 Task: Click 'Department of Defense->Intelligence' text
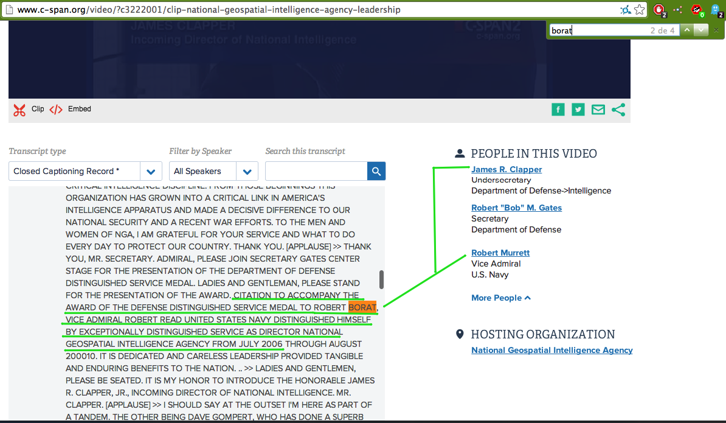click(x=541, y=191)
